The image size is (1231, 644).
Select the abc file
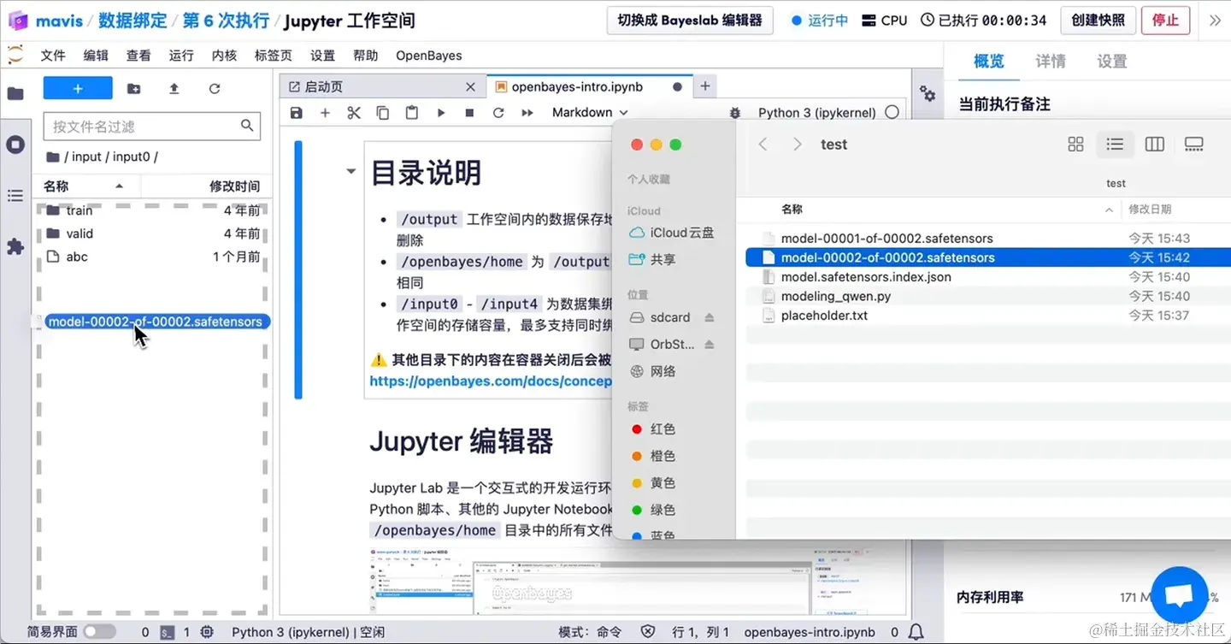152,257
